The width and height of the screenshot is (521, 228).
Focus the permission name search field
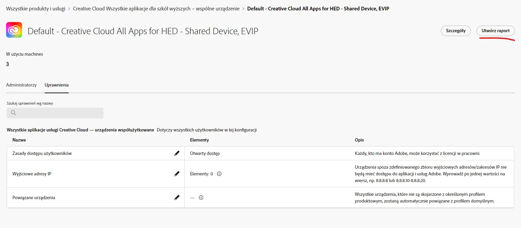55,113
